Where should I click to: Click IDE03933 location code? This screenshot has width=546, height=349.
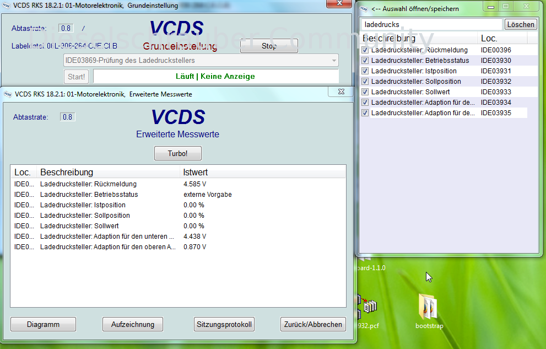point(496,92)
